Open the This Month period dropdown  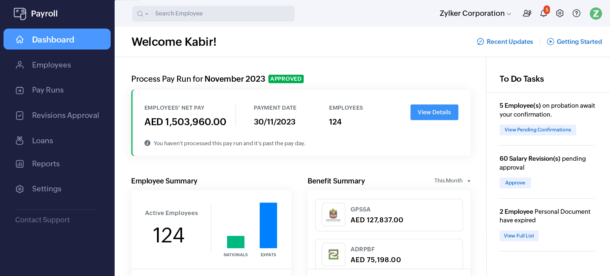click(x=452, y=181)
